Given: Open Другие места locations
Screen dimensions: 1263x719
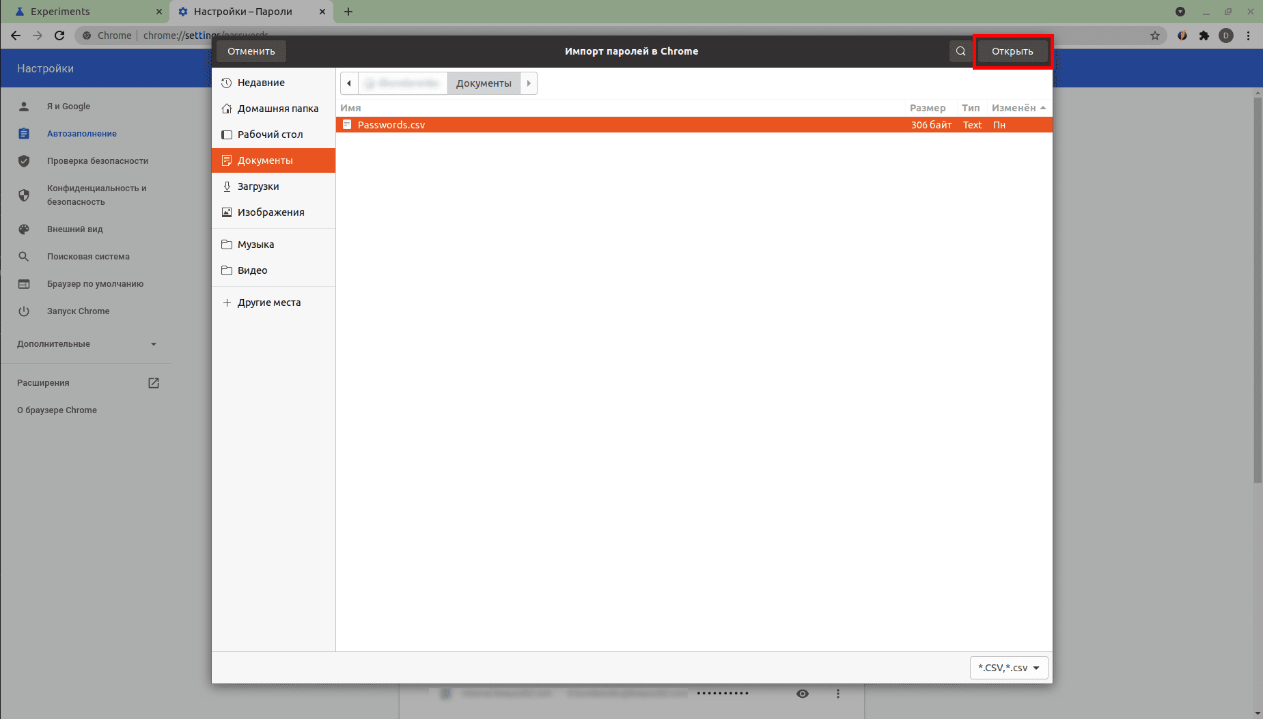Looking at the screenshot, I should [x=268, y=302].
